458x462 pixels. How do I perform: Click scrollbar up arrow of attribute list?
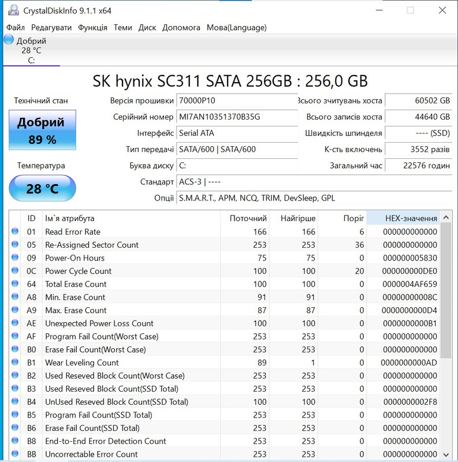(x=446, y=218)
